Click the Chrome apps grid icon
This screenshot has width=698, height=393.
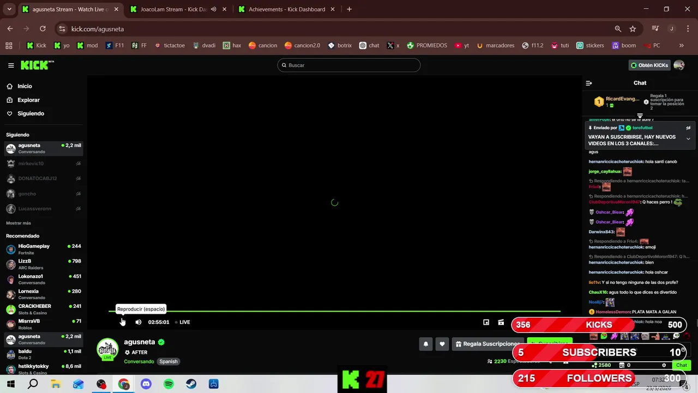click(x=9, y=45)
